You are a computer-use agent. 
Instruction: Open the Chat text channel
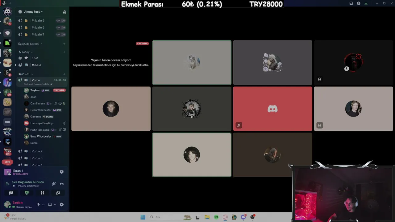(42, 58)
